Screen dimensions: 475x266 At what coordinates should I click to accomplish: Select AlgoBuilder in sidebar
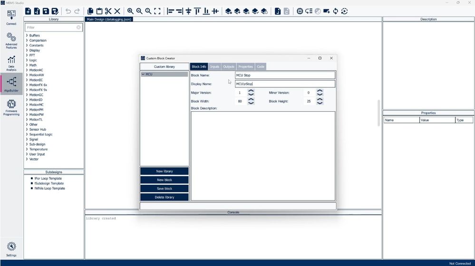[x=11, y=84]
